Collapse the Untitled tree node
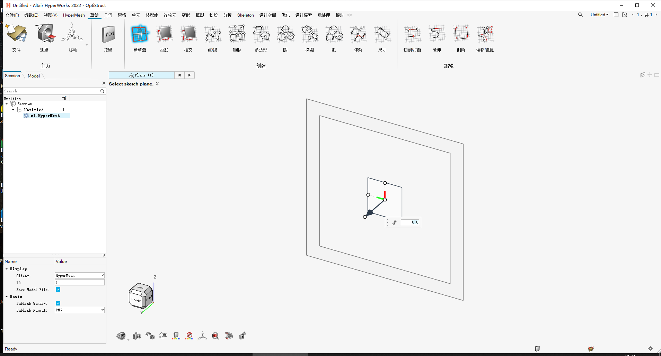This screenshot has height=356, width=661. click(13, 110)
